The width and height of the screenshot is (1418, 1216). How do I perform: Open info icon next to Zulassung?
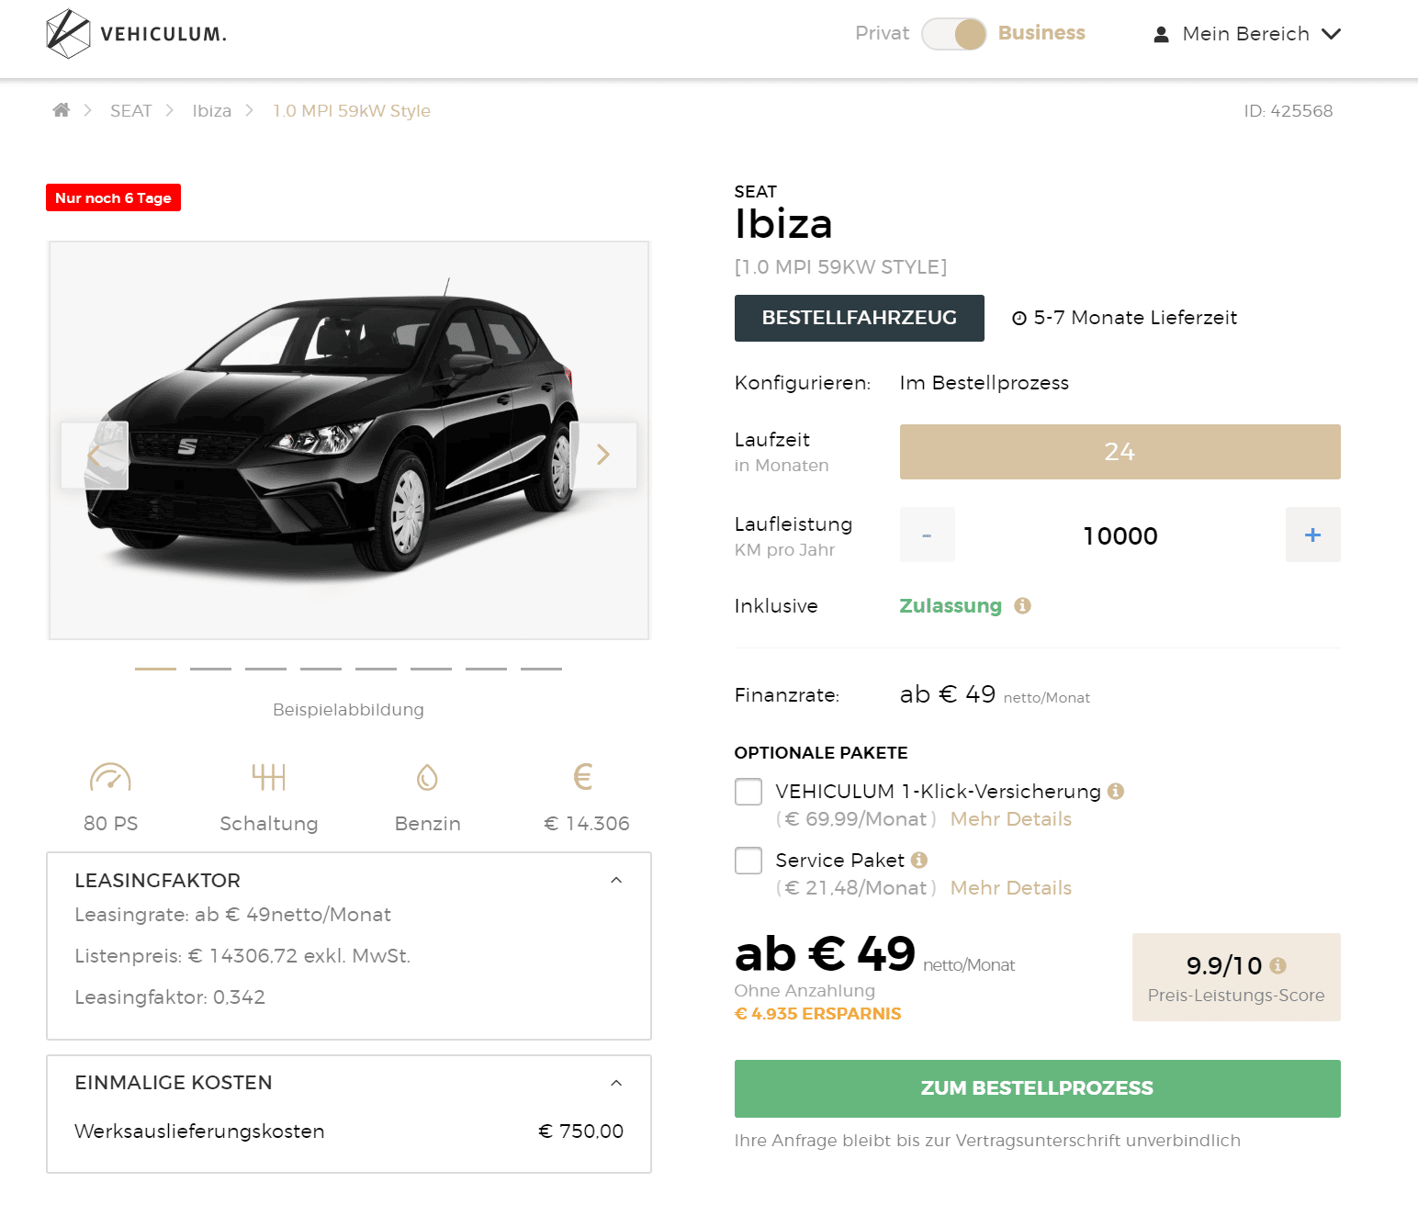point(1022,606)
